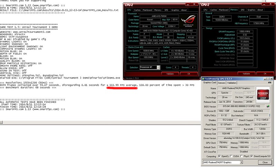Click the Cores count field in CPU-Z
The width and height of the screenshot is (276, 168).
coord(175,67)
